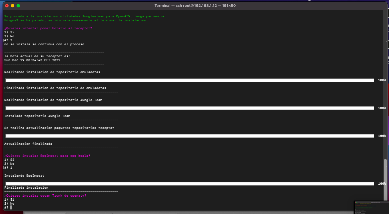Click the receptor package update progress bar
389x214 pixels.
coord(190,136)
